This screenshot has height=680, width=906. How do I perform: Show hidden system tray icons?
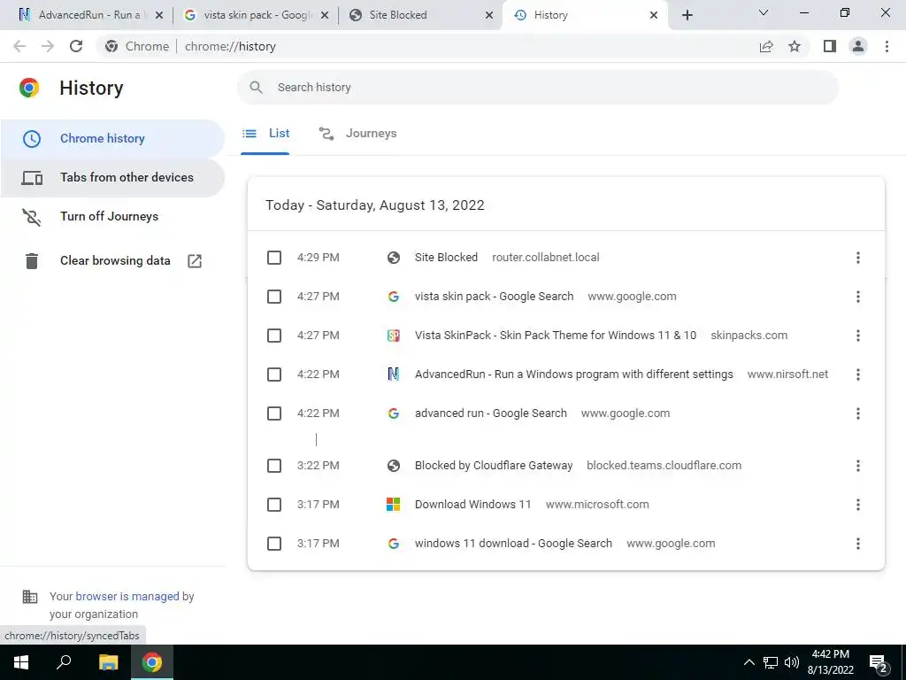pos(749,662)
